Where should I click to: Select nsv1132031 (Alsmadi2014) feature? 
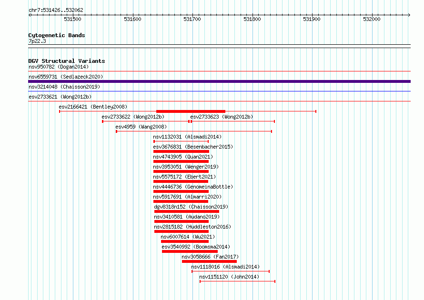pos(187,137)
